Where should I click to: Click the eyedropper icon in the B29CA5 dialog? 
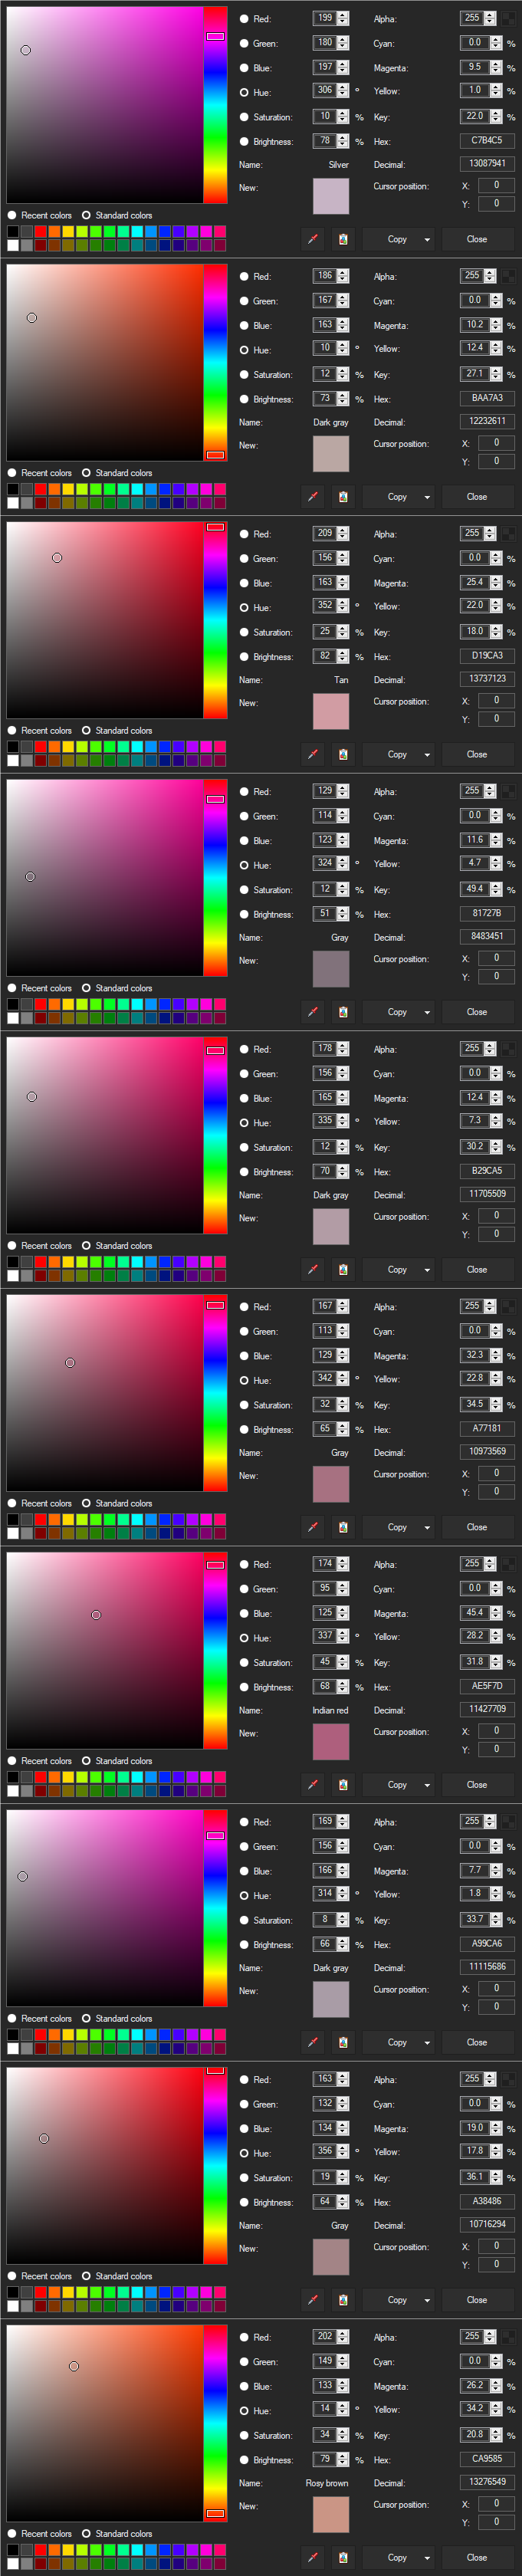click(x=313, y=1269)
